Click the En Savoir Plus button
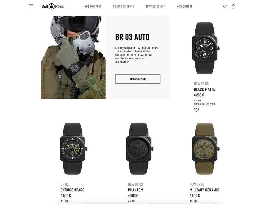Image resolution: width=279 pixels, height=204 pixels. [138, 79]
